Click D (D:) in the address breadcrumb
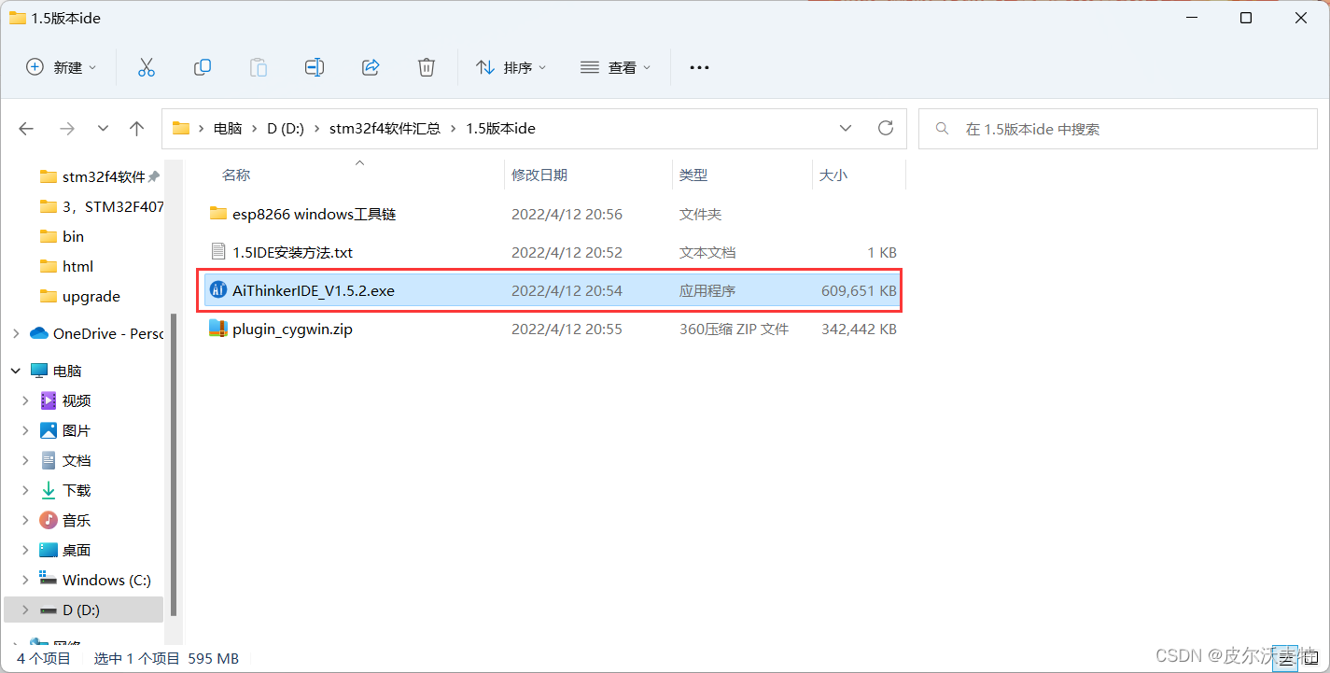 point(286,129)
